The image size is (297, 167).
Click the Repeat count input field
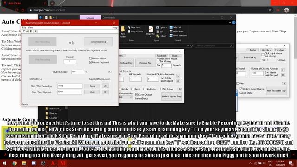click(70, 61)
